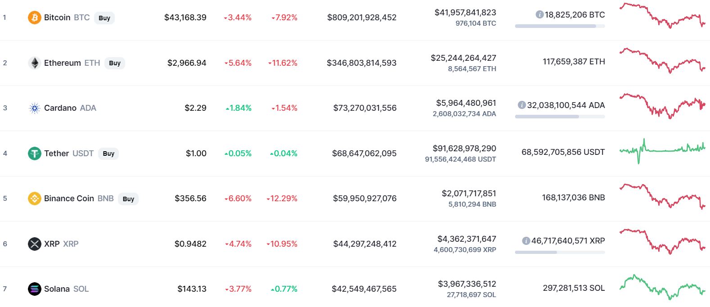Click the Binance Coin yellow logo
This screenshot has width=710, height=307.
click(34, 199)
